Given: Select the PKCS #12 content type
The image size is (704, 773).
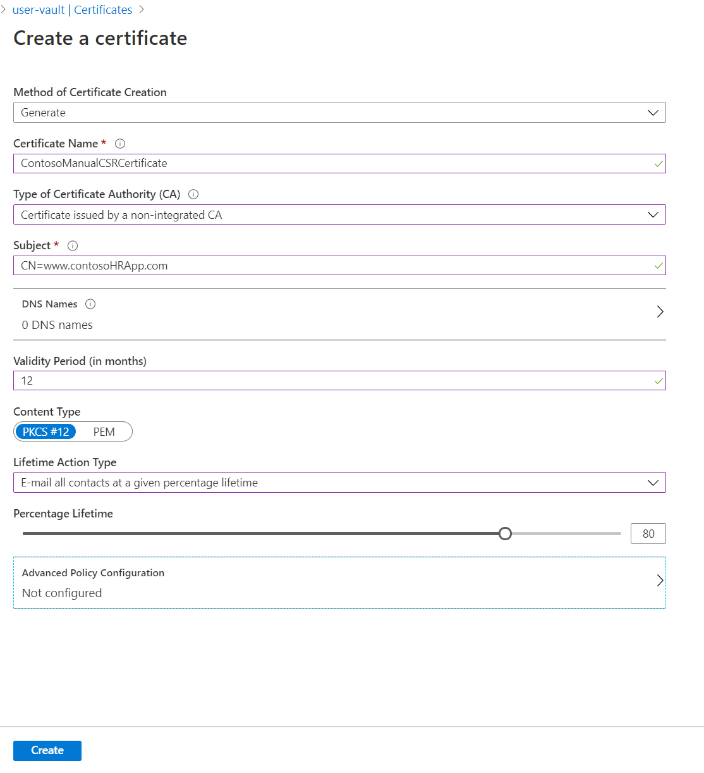Looking at the screenshot, I should point(46,431).
